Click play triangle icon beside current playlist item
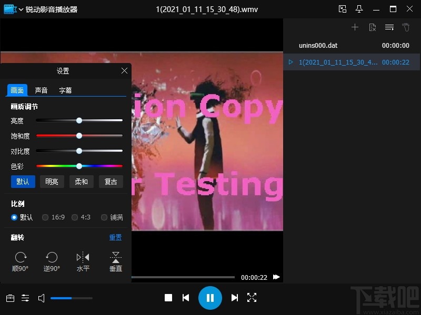Image resolution: width=421 pixels, height=315 pixels. tap(291, 62)
